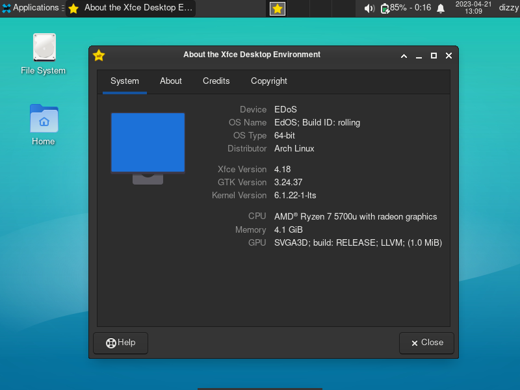Image resolution: width=520 pixels, height=390 pixels.
Task: Click the memory value 4.1 GiB
Action: 289,230
